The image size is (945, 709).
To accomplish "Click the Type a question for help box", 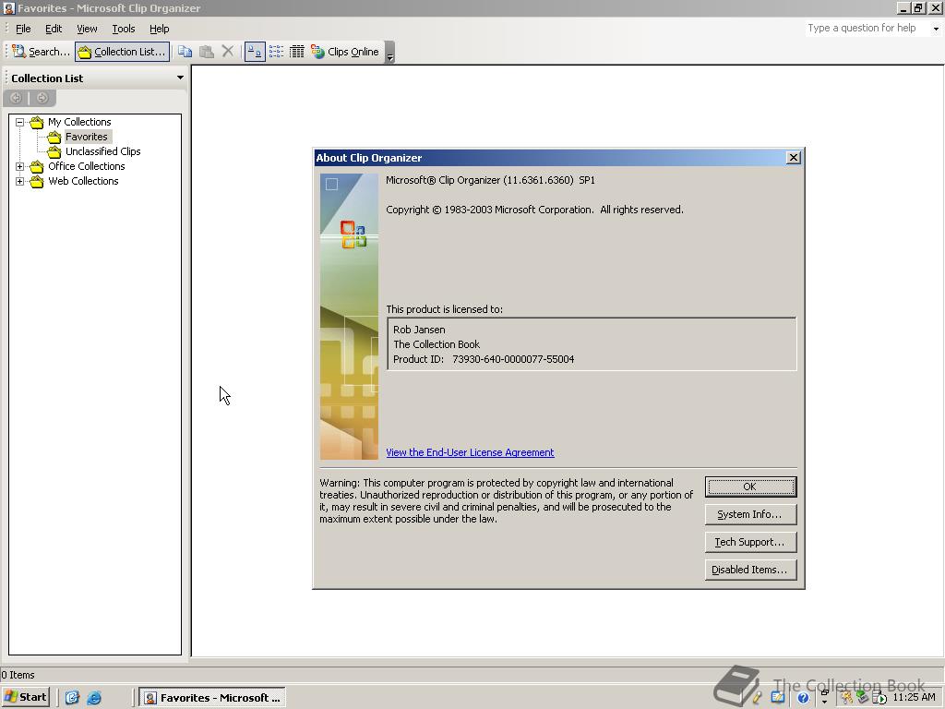I will coord(867,28).
